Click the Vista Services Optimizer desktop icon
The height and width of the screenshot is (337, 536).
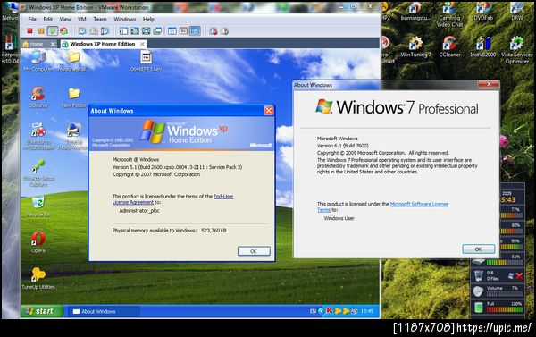coord(517,50)
